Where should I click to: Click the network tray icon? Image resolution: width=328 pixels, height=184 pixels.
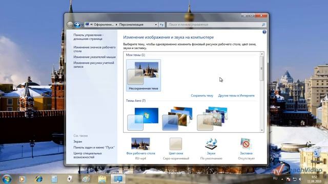tap(295, 179)
